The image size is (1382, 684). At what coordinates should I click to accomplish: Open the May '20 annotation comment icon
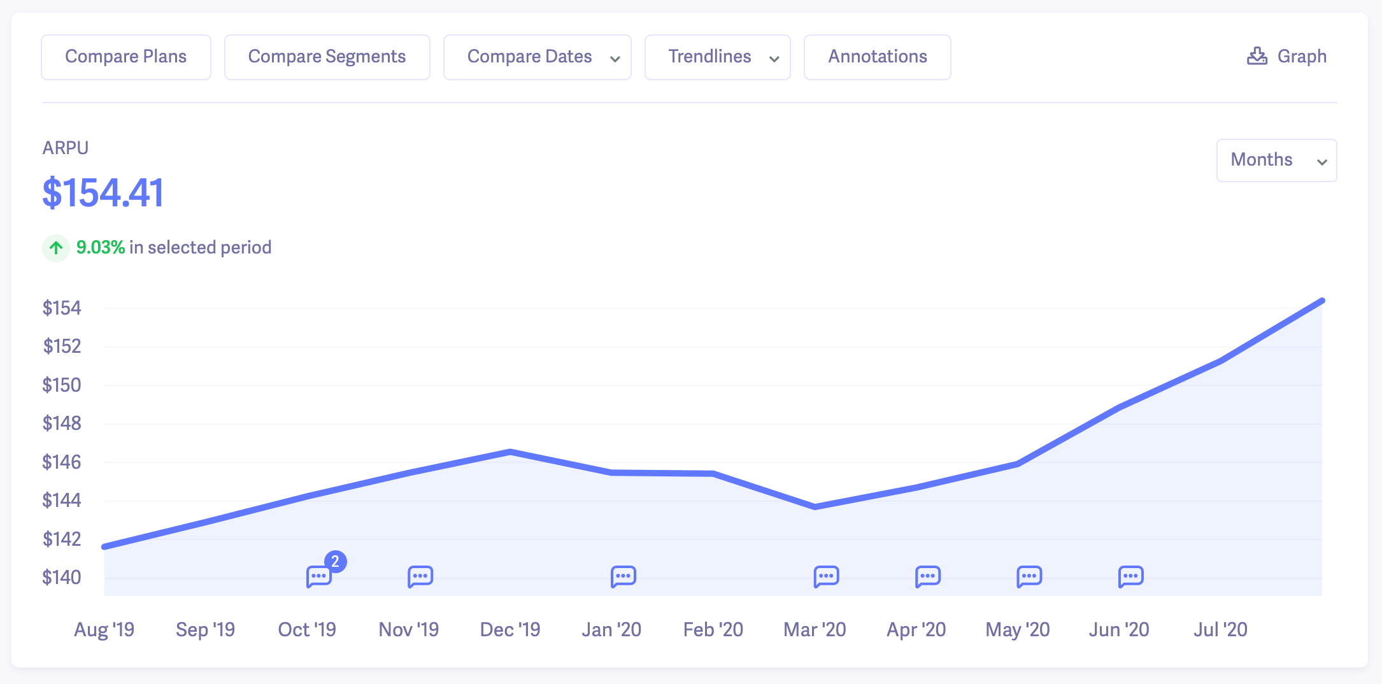(x=1029, y=576)
